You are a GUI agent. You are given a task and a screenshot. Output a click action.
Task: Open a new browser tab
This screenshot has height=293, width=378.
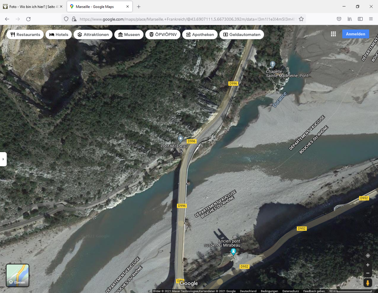139,6
